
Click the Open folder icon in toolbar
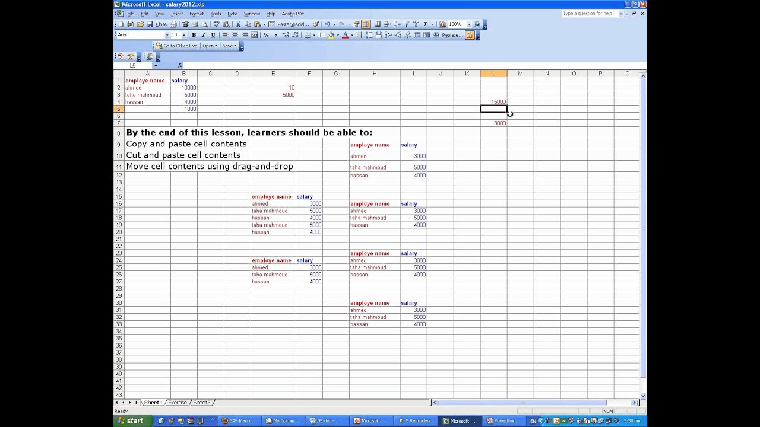(x=140, y=24)
